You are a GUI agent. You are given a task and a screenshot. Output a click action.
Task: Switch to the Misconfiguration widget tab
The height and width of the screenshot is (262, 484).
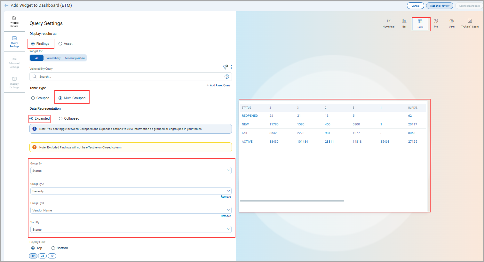pyautogui.click(x=75, y=58)
